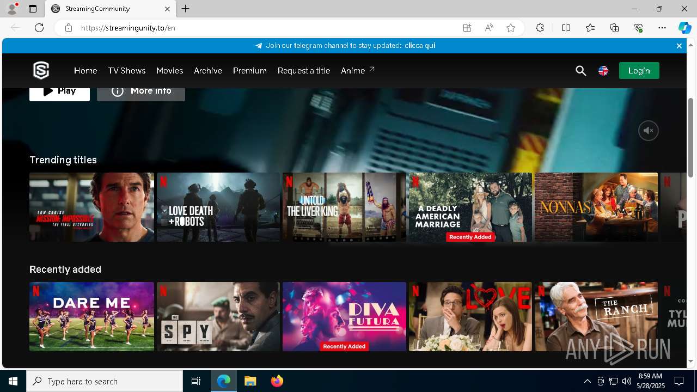Open the notification center icon
Viewport: 697px width, 392px height.
(x=679, y=381)
